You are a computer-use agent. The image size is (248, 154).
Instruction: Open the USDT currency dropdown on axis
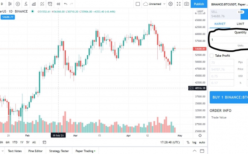point(200,11)
